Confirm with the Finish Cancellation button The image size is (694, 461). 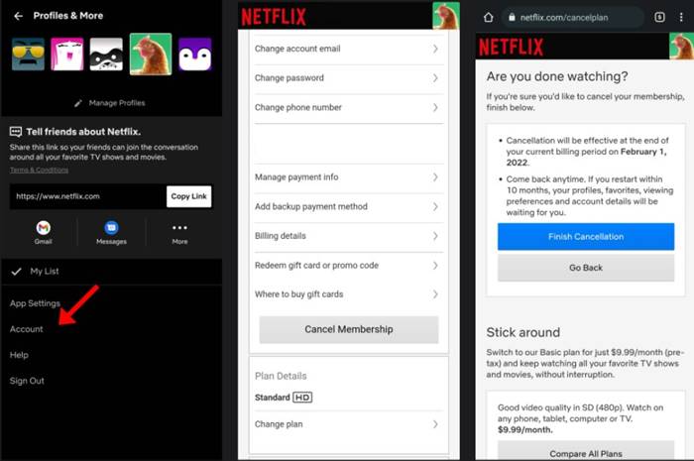click(585, 237)
